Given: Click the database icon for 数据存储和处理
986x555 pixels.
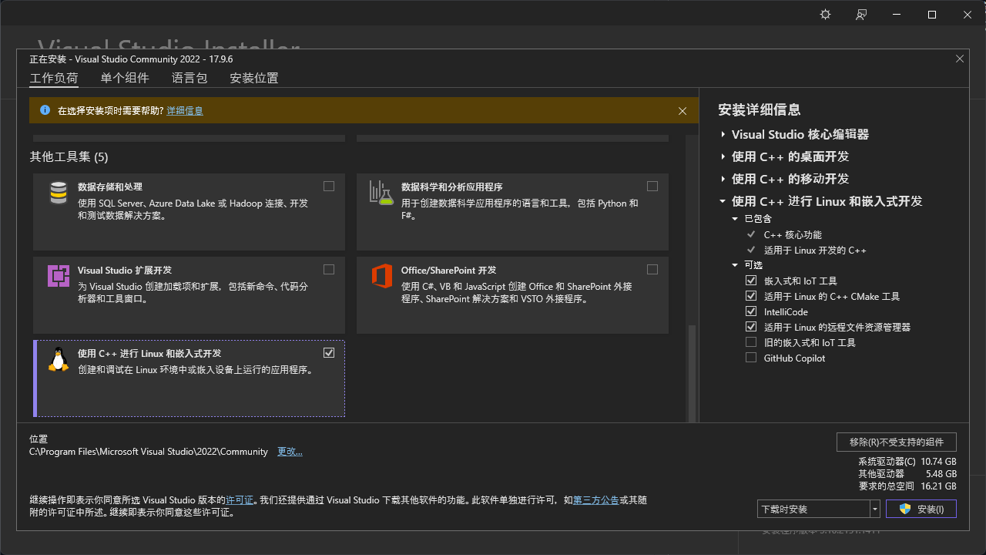Looking at the screenshot, I should (x=59, y=193).
